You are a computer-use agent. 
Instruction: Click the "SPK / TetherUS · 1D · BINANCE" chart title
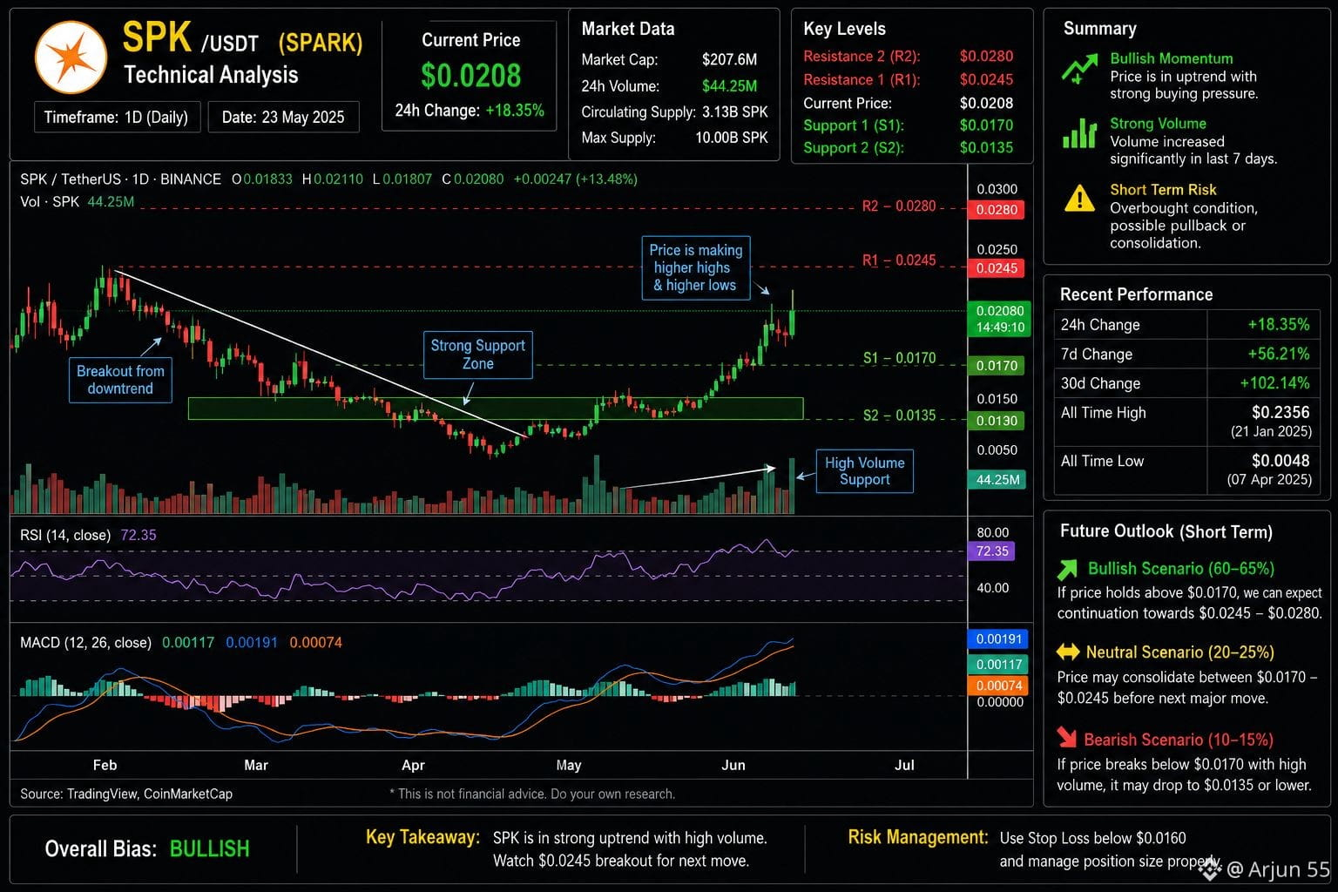[x=120, y=179]
